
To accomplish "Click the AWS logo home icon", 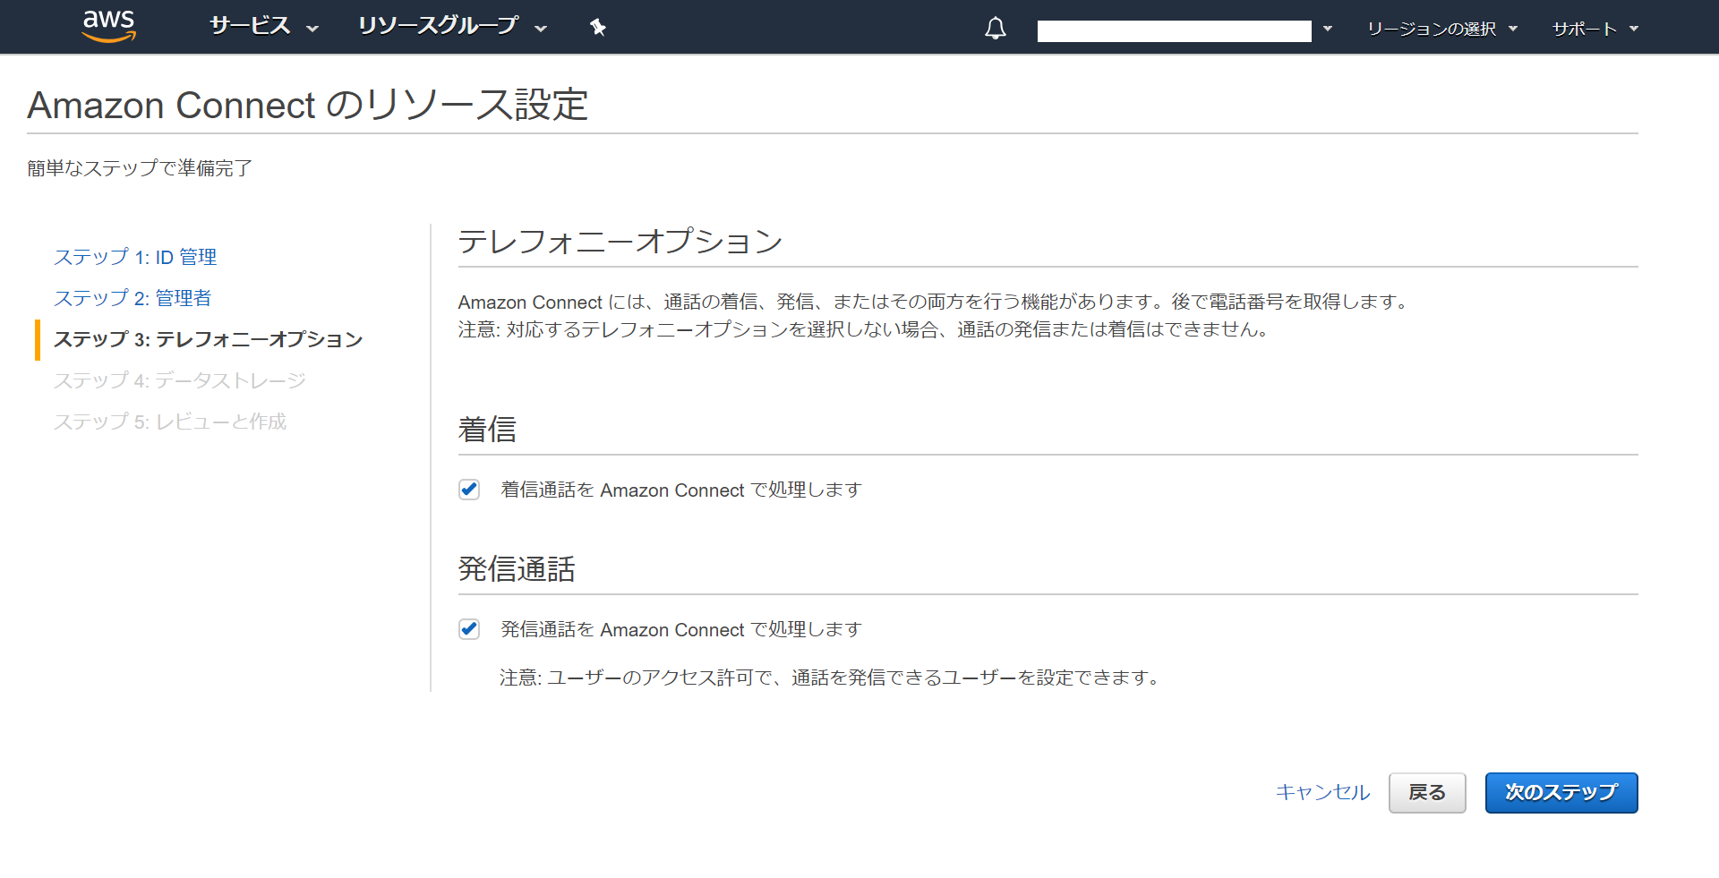I will 108,27.
